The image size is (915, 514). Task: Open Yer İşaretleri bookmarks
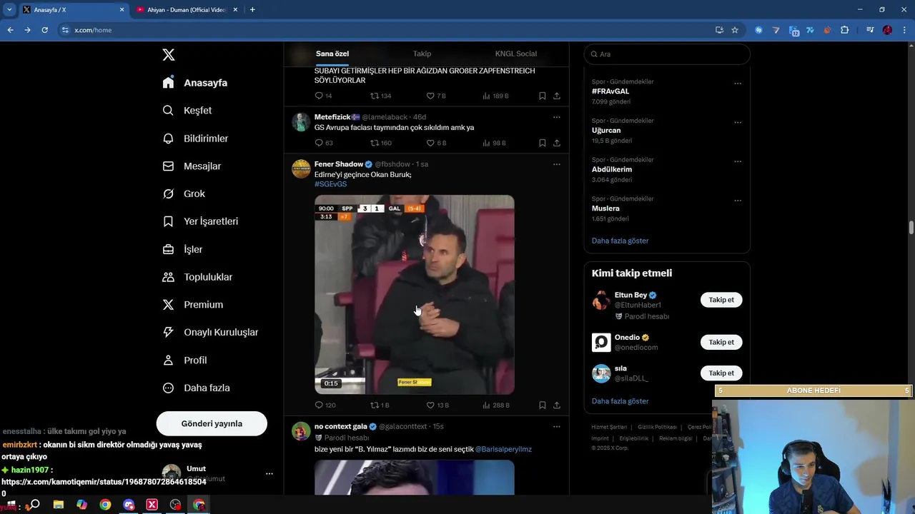point(200,221)
